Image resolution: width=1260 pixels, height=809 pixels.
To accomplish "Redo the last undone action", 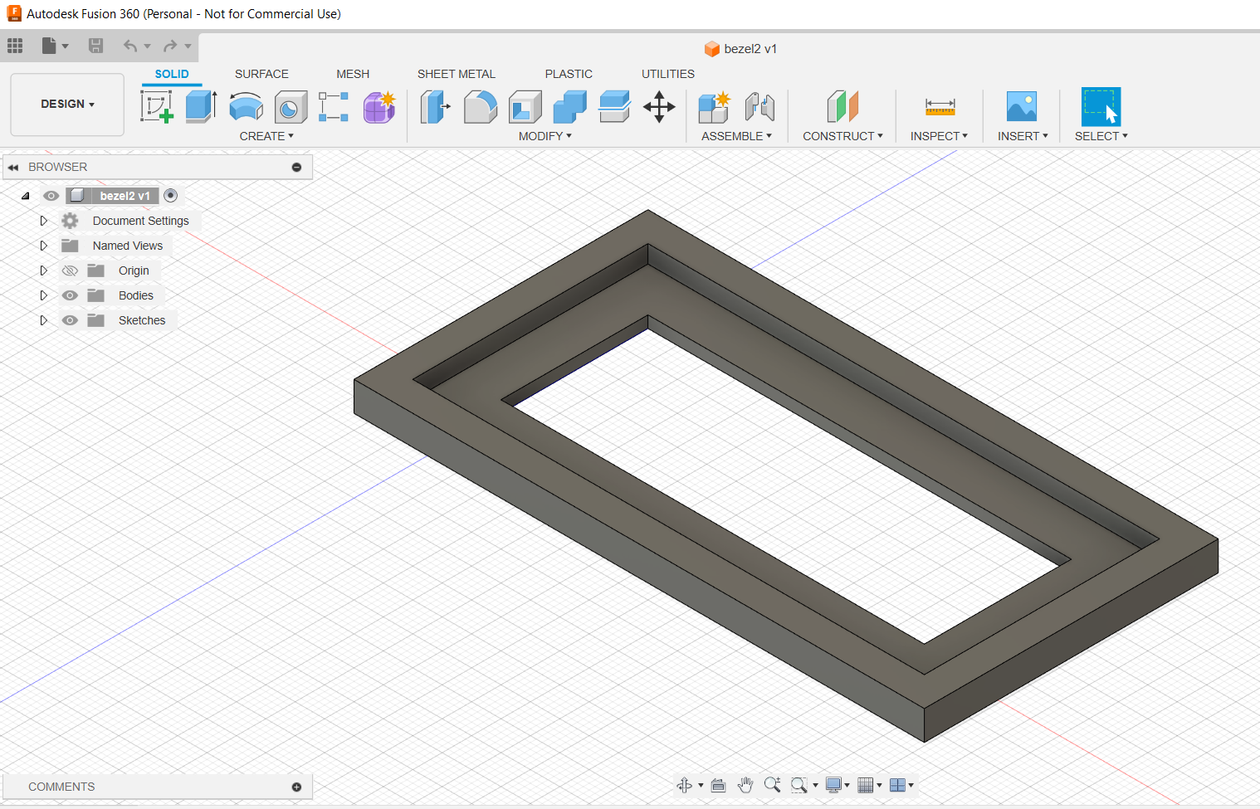I will coord(170,46).
